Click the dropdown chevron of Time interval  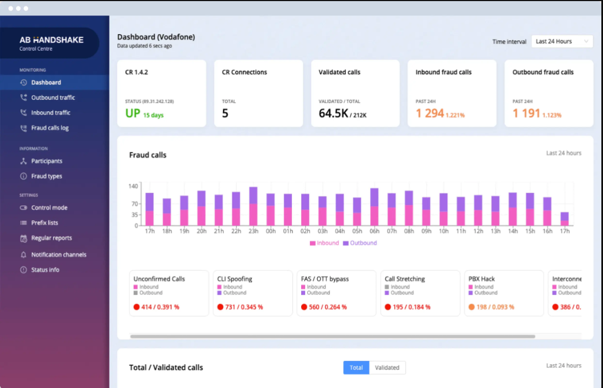coord(586,41)
